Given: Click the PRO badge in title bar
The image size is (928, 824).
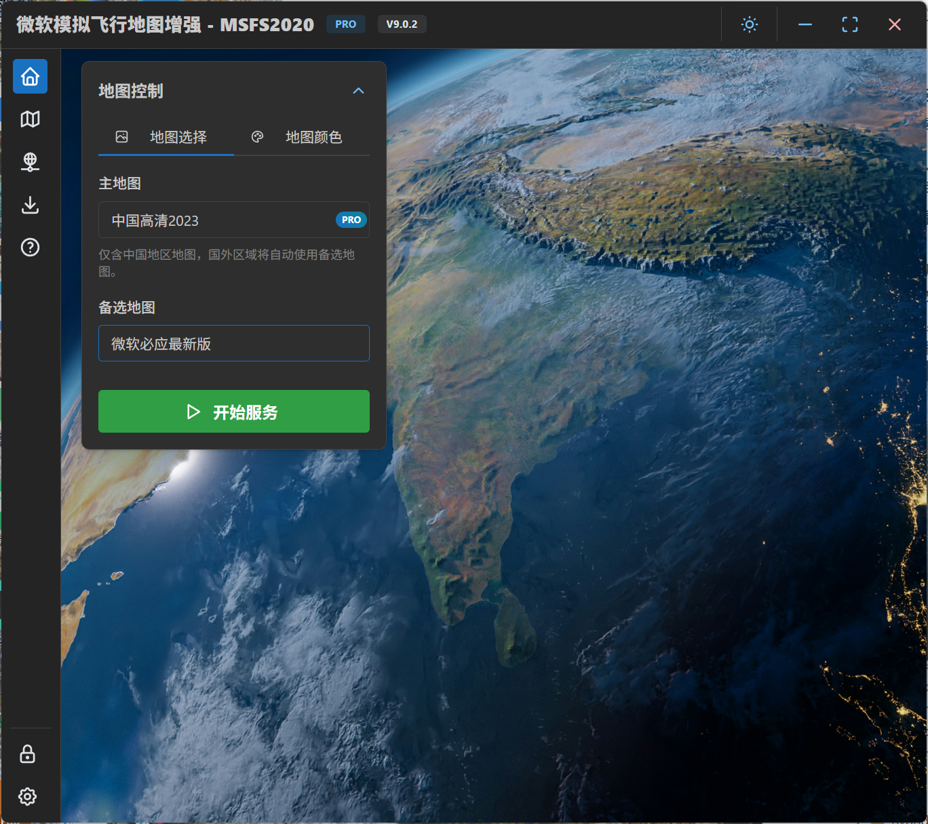Looking at the screenshot, I should 346,24.
